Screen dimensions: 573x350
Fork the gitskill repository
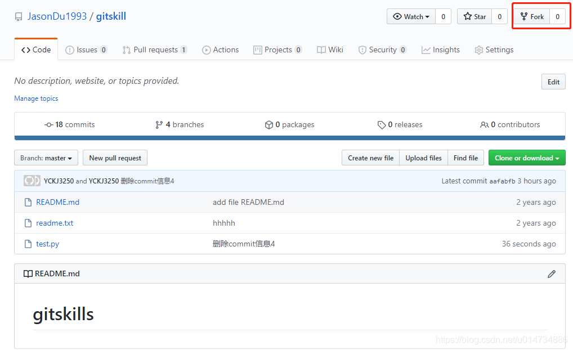[x=532, y=16]
